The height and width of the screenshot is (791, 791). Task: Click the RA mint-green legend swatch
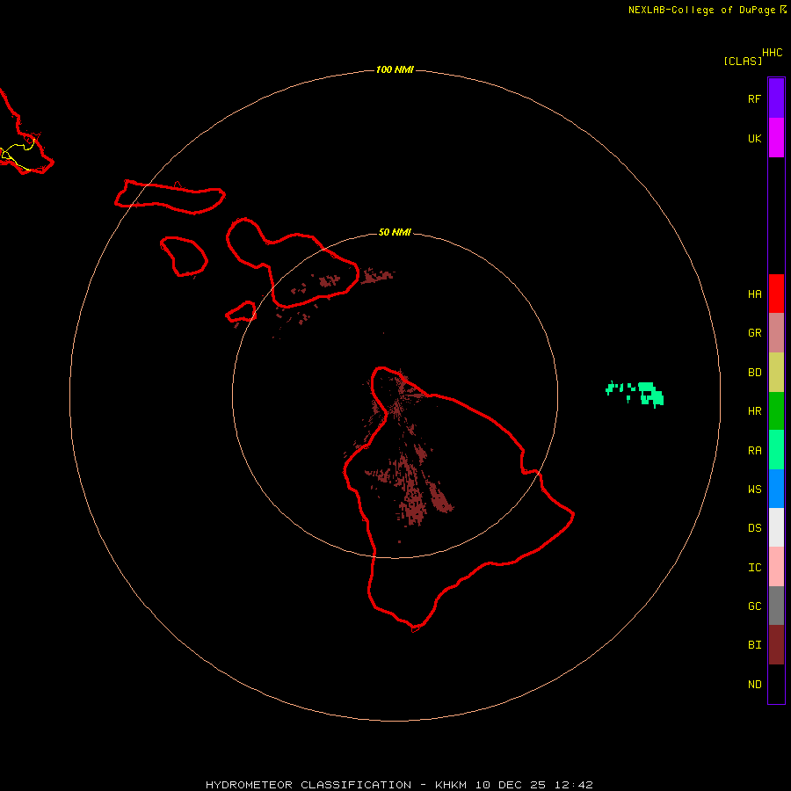(x=776, y=450)
